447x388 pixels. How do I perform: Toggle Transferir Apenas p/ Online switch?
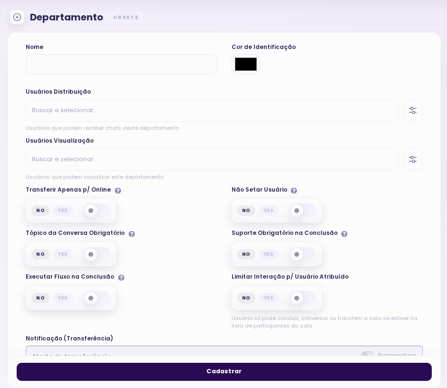[97, 211]
